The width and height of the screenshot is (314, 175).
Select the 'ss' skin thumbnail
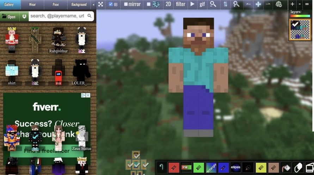(12, 138)
